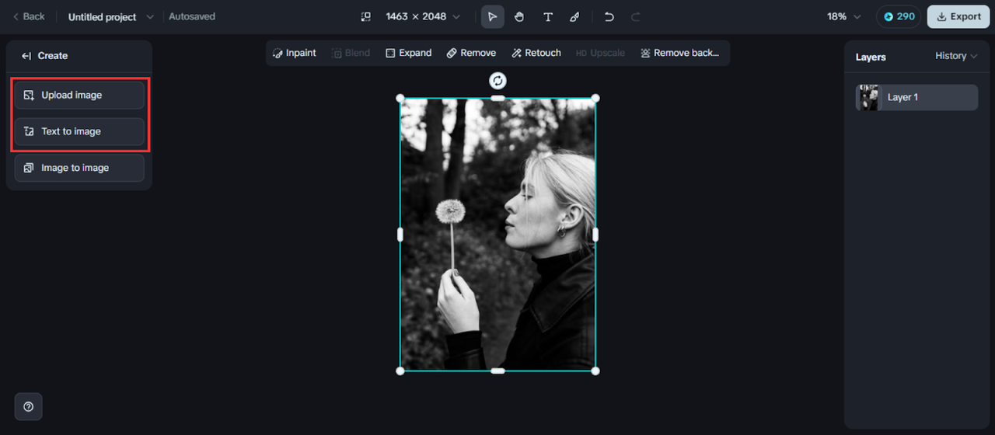Click the Autosaved status text

[192, 16]
